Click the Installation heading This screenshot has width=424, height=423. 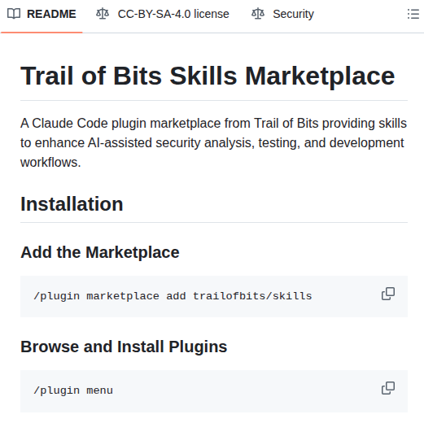pos(72,204)
